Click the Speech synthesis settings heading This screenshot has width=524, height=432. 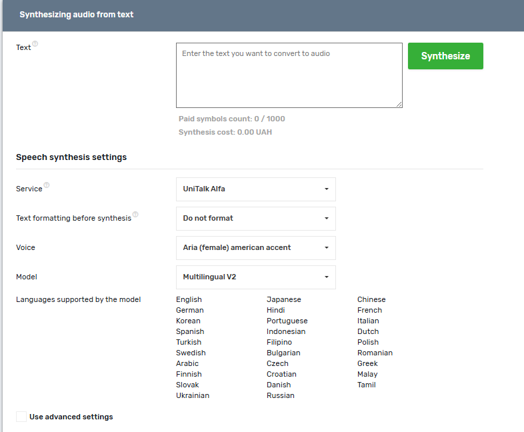[71, 157]
